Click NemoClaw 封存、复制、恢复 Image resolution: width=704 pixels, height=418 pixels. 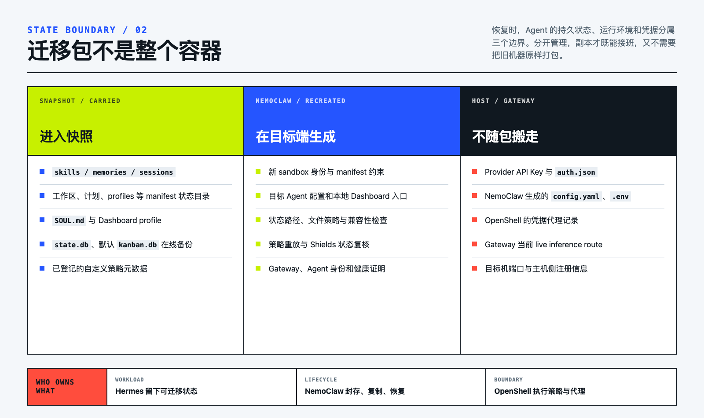[x=355, y=391]
